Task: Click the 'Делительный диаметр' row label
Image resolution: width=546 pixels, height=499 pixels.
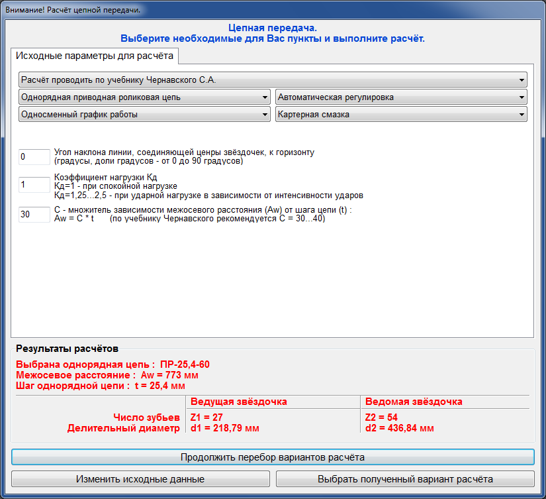Action: coord(124,428)
